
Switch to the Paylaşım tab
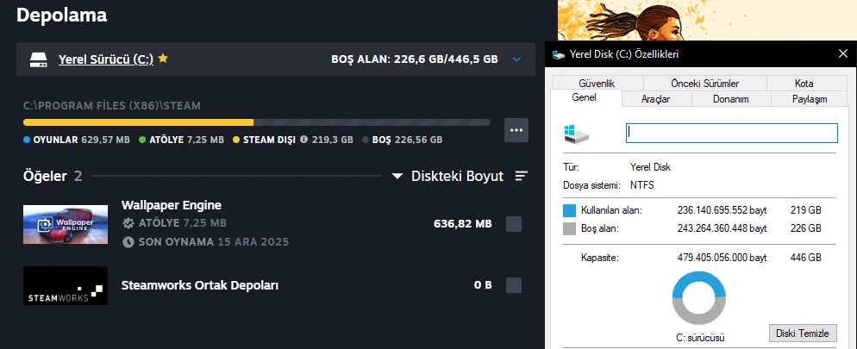point(810,99)
